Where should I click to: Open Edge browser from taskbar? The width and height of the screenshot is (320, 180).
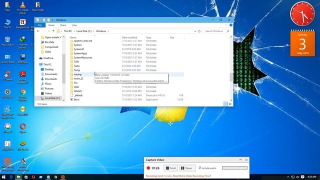(11, 177)
